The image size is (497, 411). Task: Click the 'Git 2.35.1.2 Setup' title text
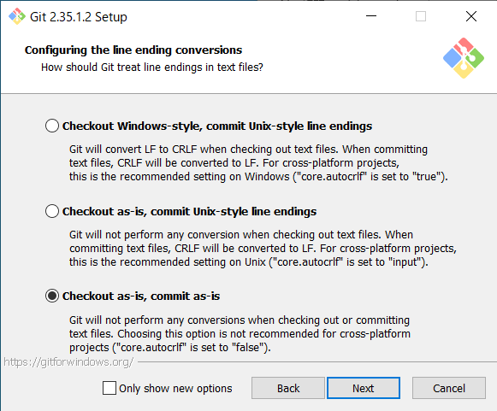click(79, 17)
